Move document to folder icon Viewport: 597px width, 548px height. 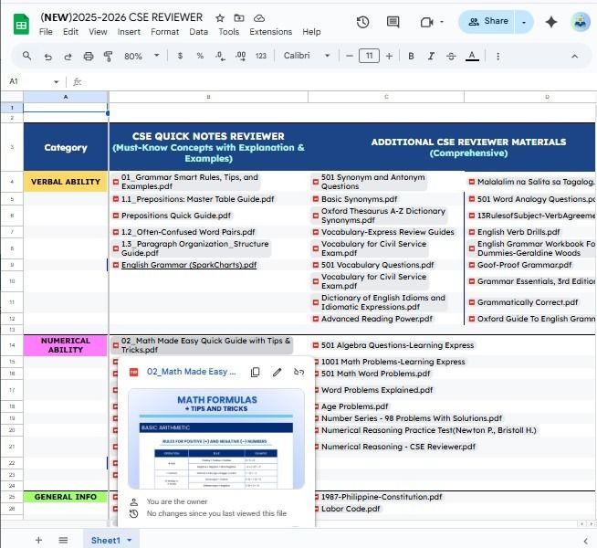[239, 18]
